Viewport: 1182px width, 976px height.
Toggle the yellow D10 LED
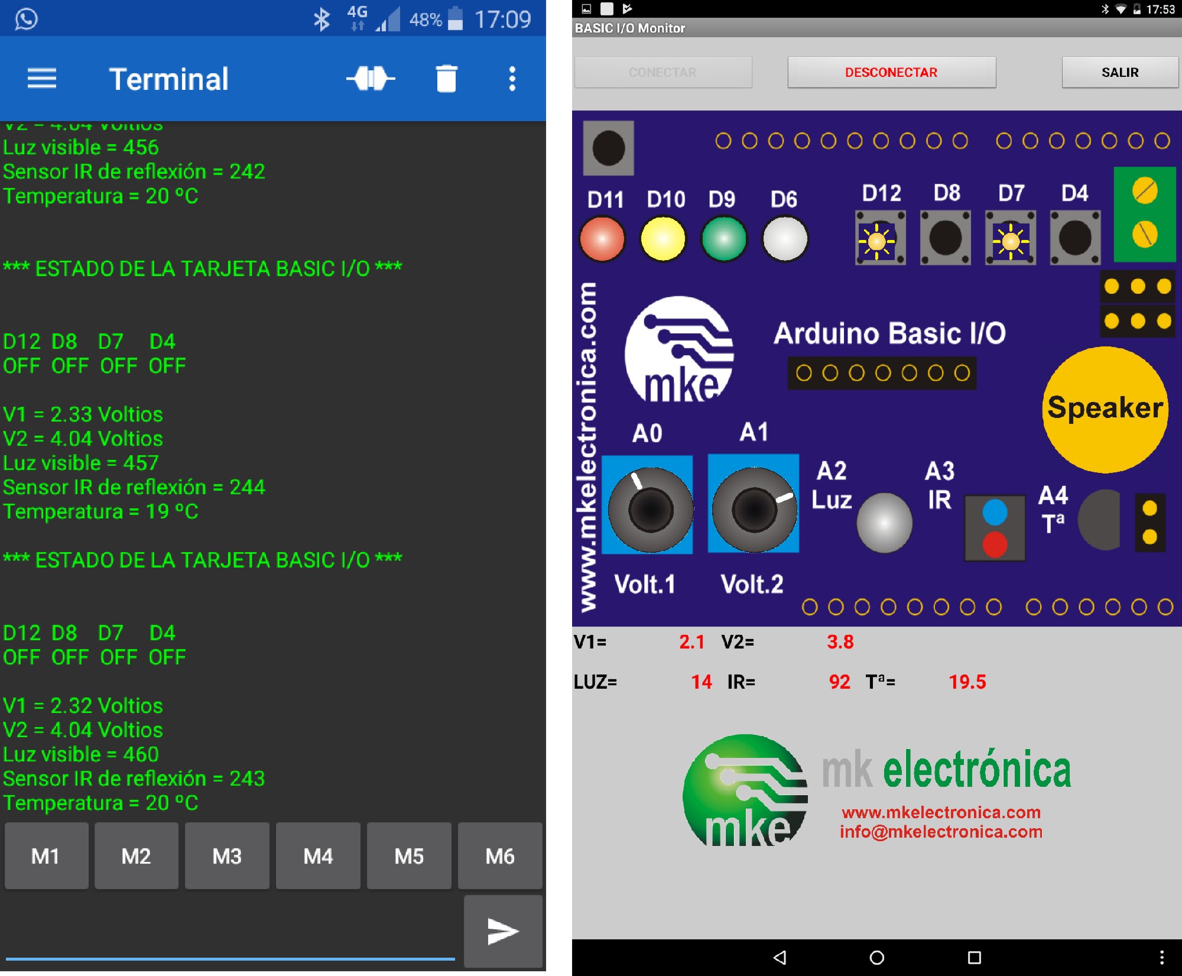coord(663,239)
